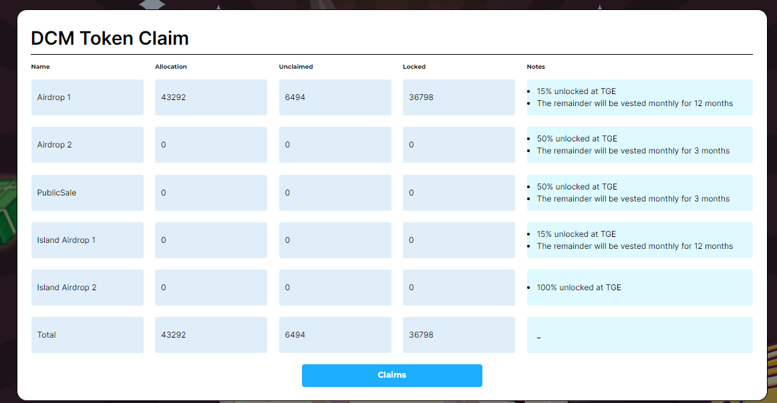Click Island Airdrop 1 note '15% unlocked at TGE'

point(577,234)
